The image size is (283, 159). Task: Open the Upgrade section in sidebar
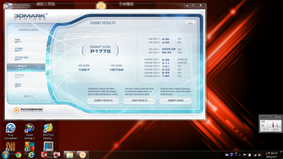point(26,76)
